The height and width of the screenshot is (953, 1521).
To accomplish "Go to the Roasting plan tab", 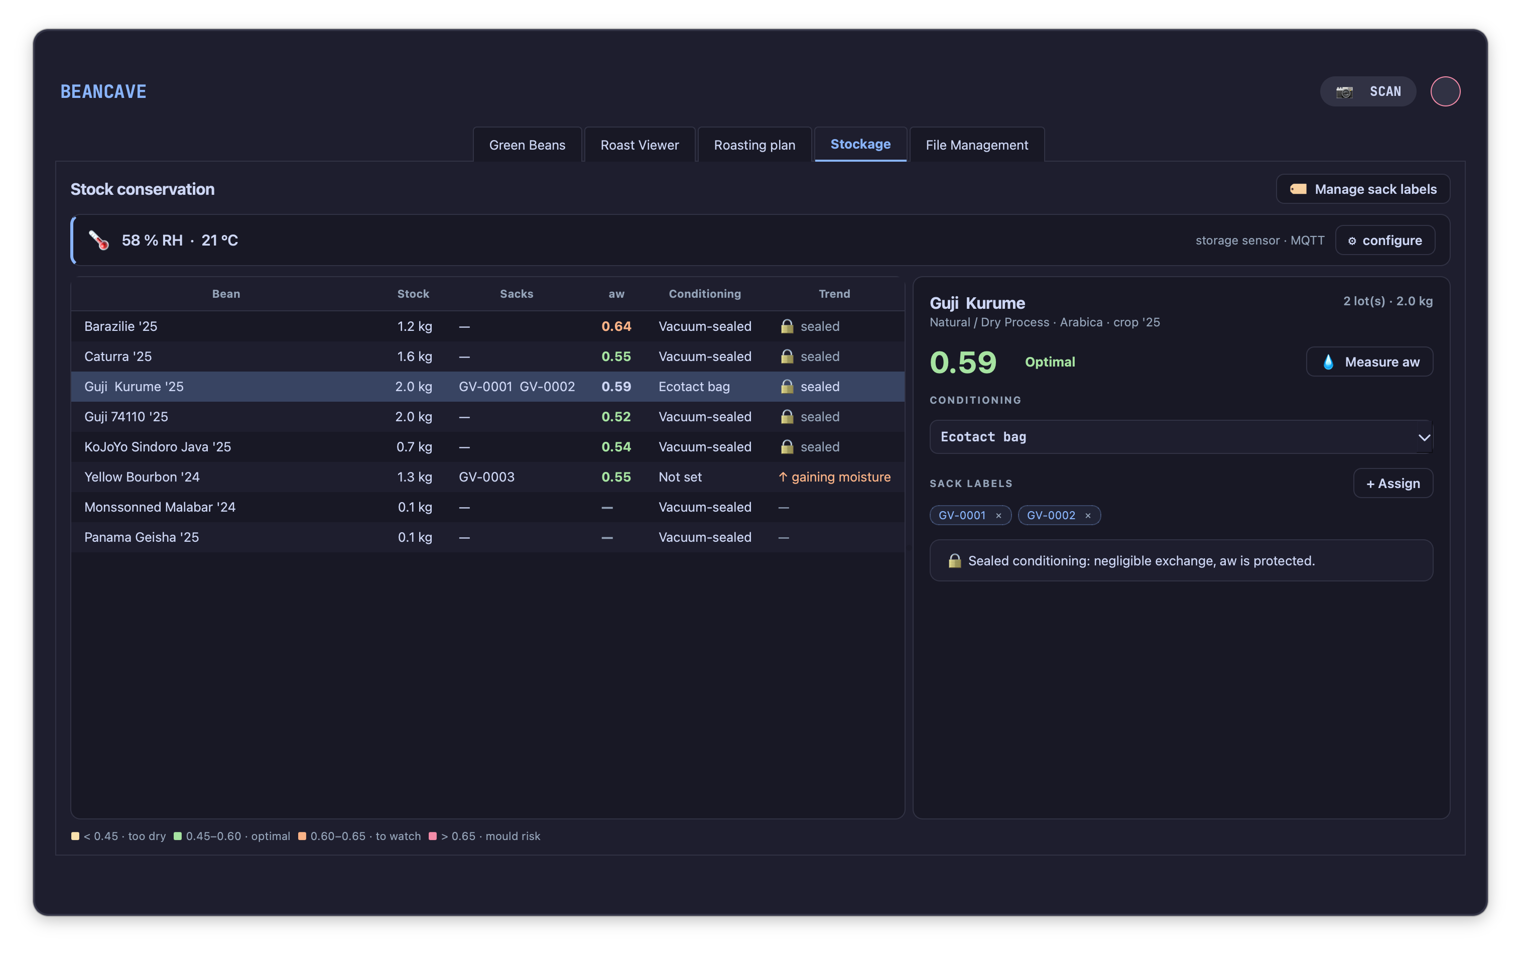I will coord(754,145).
